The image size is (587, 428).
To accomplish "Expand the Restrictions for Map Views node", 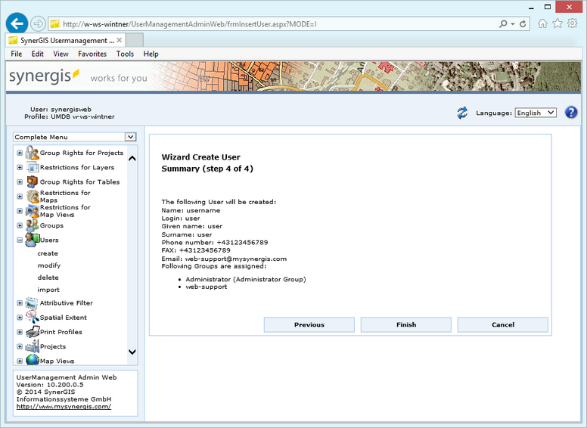I will [x=20, y=211].
